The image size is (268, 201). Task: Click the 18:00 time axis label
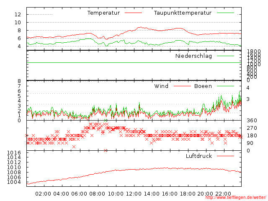coord(188,194)
